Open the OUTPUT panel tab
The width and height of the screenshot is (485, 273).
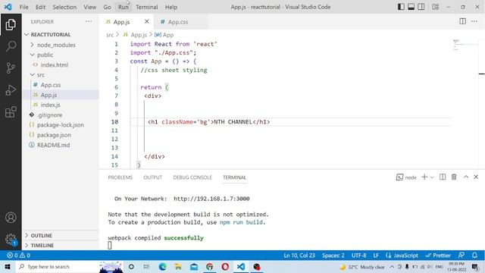[x=153, y=177]
